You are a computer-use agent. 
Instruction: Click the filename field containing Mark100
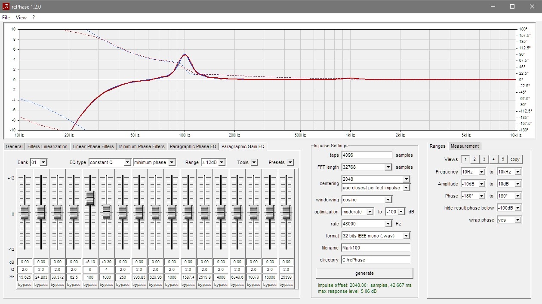(376, 248)
